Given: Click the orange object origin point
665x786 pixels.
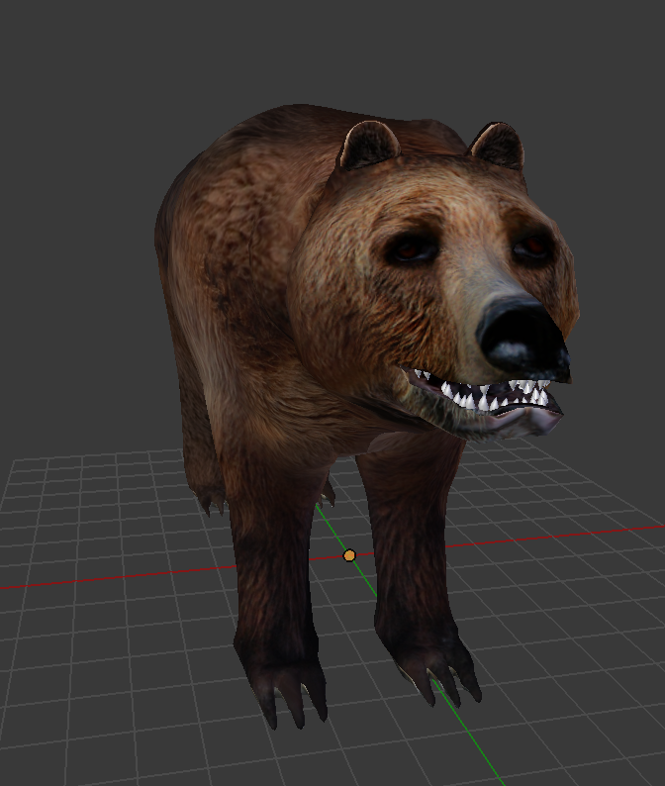Looking at the screenshot, I should coord(349,555).
